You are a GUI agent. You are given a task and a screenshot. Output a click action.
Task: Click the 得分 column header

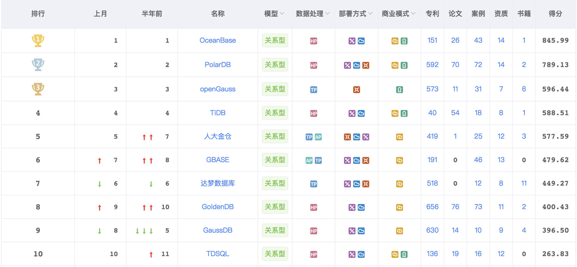[x=556, y=13]
